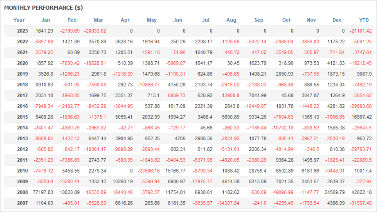
Task: Click August 2007 value -34307.84
Action: click(228, 203)
